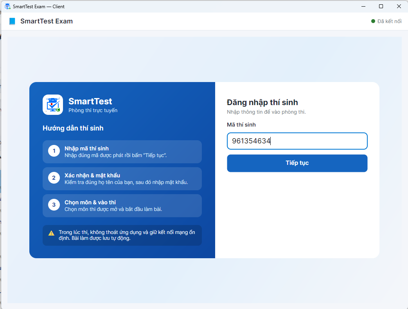The image size is (408, 309).
Task: Click the step 3 number circle
Action: tap(54, 205)
